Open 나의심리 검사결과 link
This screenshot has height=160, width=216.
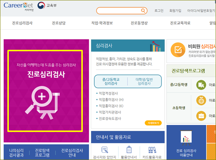click(16, 153)
